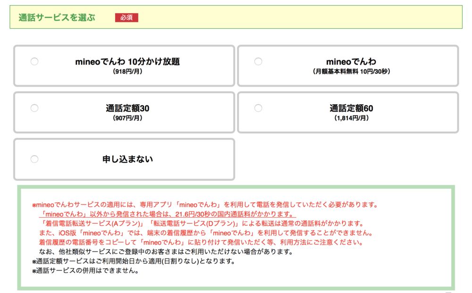
Task: Click the mineoでんわ 10分かけ放題 label
Action: (x=127, y=62)
